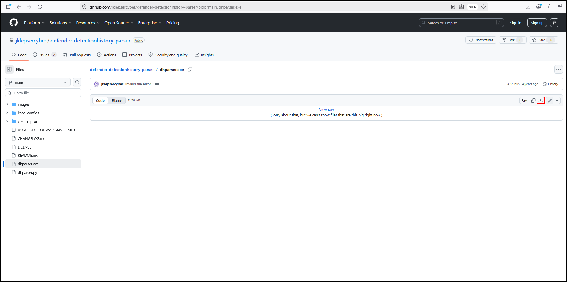
Task: Open the Notifications button
Action: coord(481,40)
